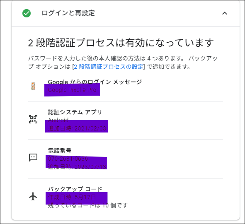Click the 残っているコードは 10 個です text
The width and height of the screenshot is (245, 224).
coord(87,205)
